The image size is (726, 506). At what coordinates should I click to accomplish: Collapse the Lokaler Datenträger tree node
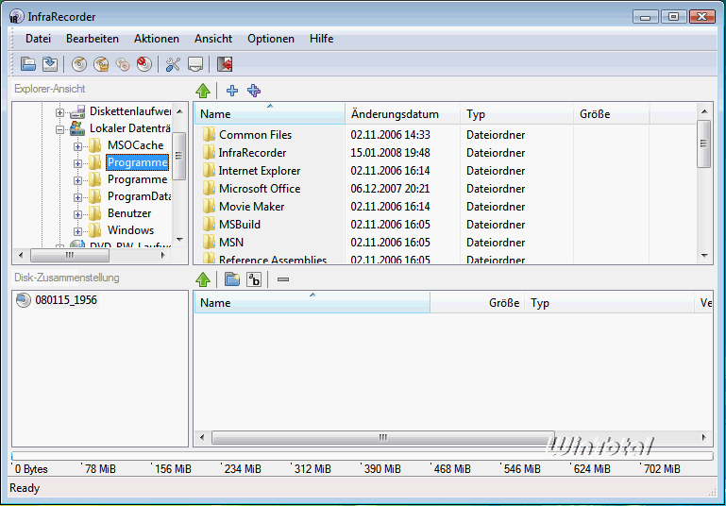(59, 129)
